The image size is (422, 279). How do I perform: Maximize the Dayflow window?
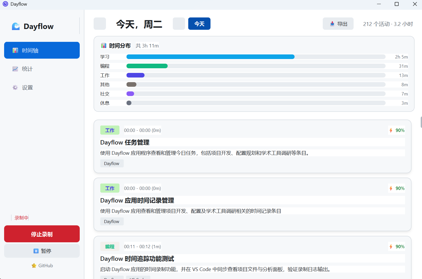(397, 4)
